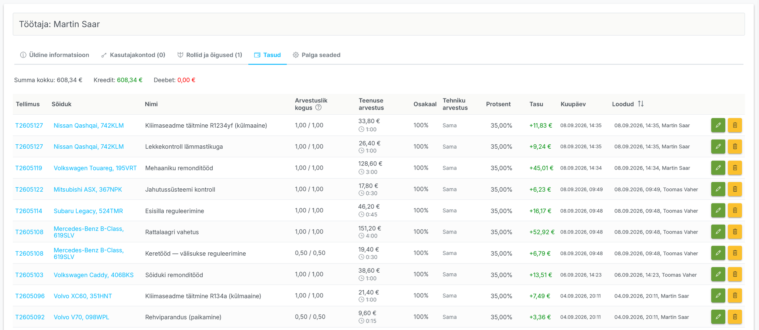This screenshot has height=330, width=759.
Task: Show help for Arvestuslik kogus column
Action: (x=318, y=108)
